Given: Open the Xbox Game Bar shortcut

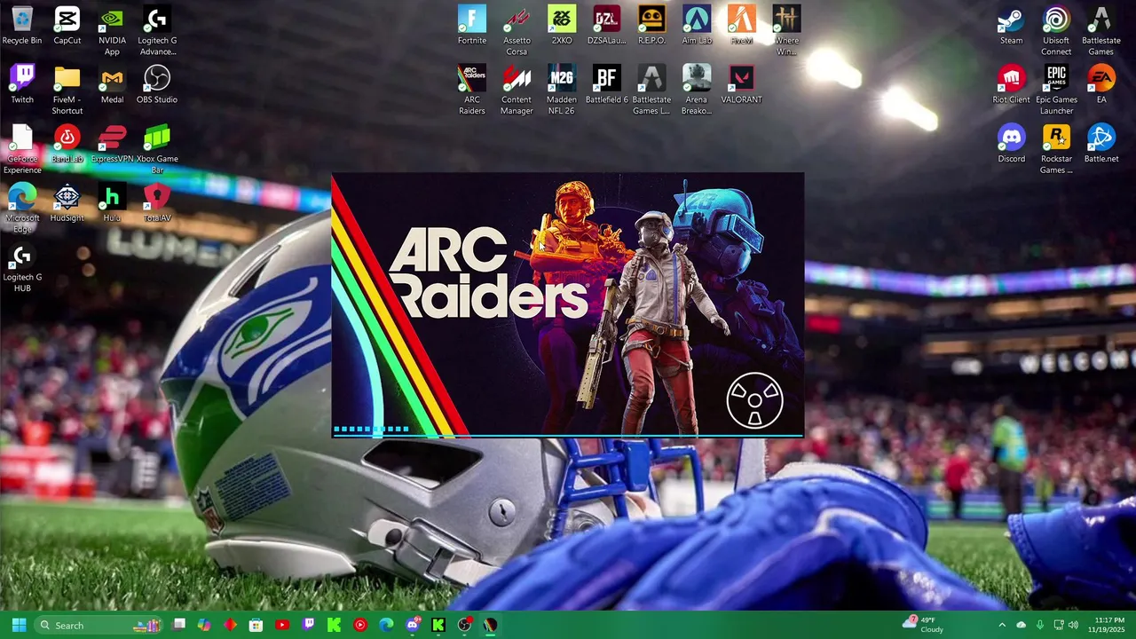Looking at the screenshot, I should 157,149.
